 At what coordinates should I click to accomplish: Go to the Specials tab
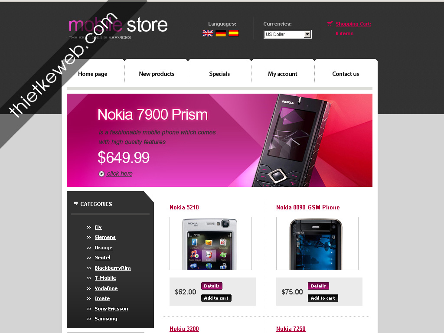coord(219,74)
